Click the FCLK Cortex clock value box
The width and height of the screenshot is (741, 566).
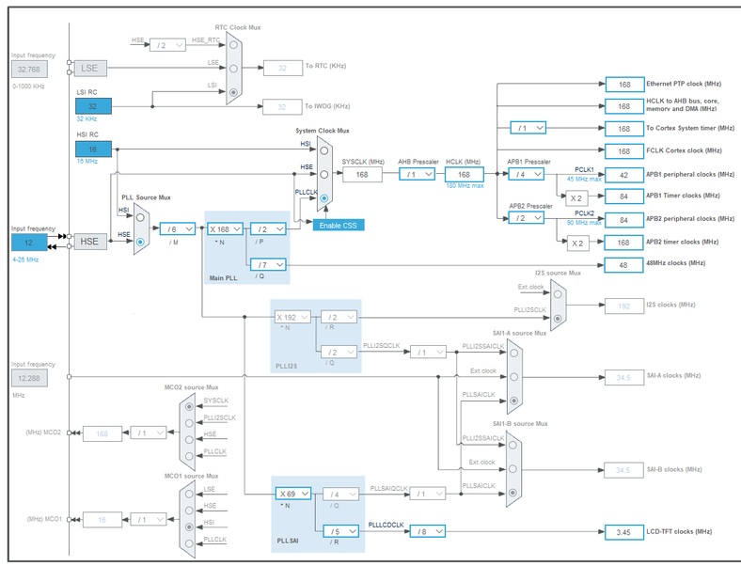point(624,151)
